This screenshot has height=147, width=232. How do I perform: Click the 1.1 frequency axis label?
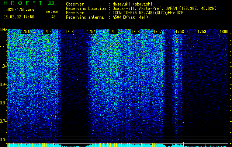coord(3,48)
